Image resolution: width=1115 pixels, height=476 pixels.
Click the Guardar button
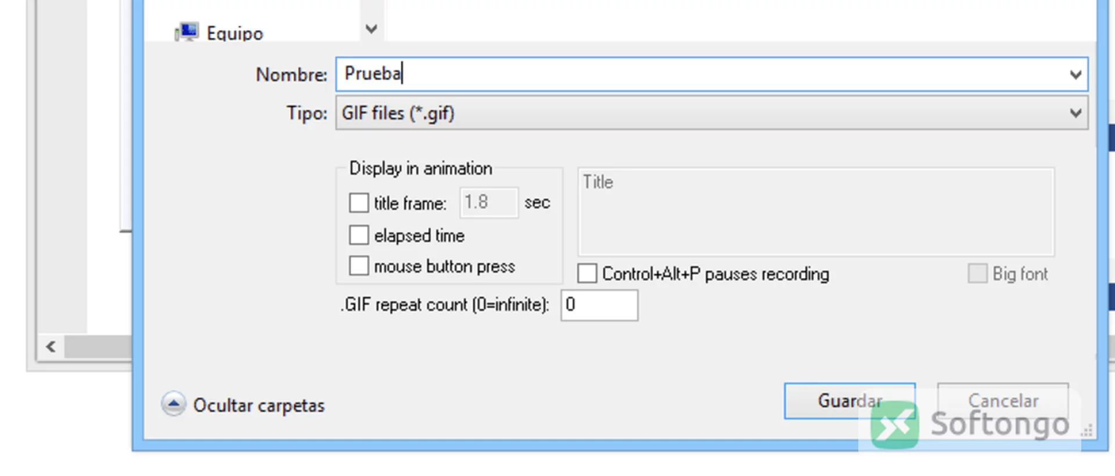pos(850,401)
